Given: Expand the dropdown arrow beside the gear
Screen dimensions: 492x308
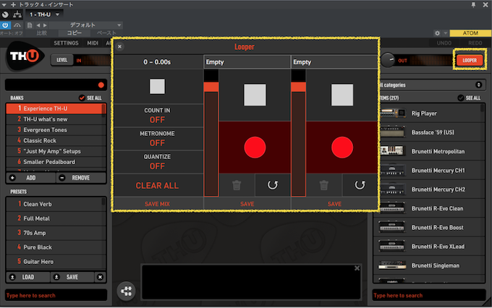Looking at the screenshot, I should 445,33.
